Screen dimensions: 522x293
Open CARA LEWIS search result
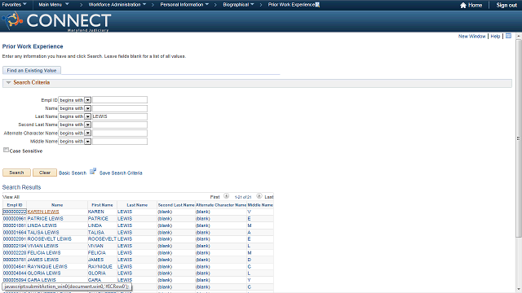click(42, 280)
